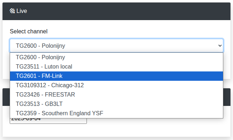The width and height of the screenshot is (233, 140).
Task: Click white space below the date field
Action: (116, 130)
